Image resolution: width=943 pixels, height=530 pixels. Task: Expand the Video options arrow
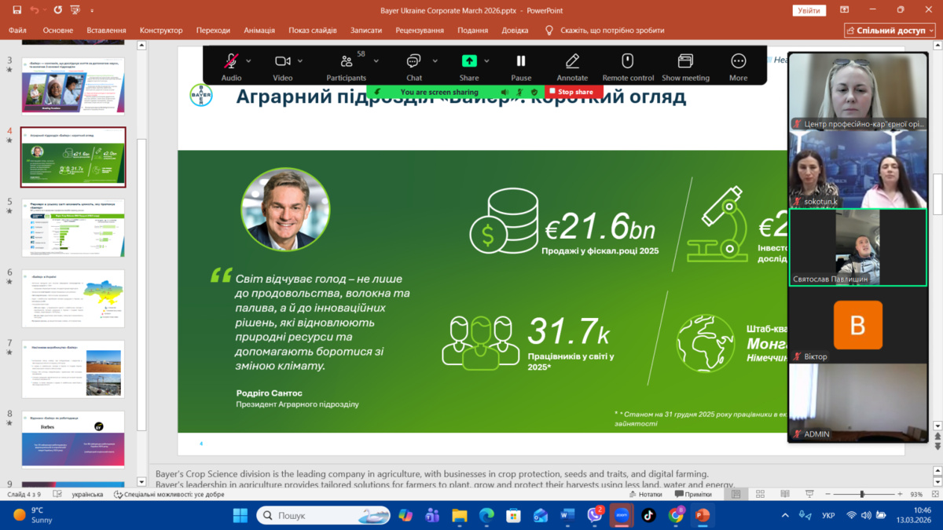coord(302,61)
